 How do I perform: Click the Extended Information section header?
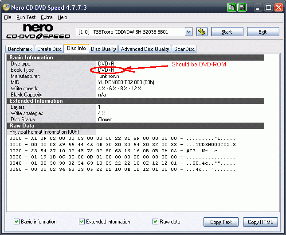tap(136, 101)
